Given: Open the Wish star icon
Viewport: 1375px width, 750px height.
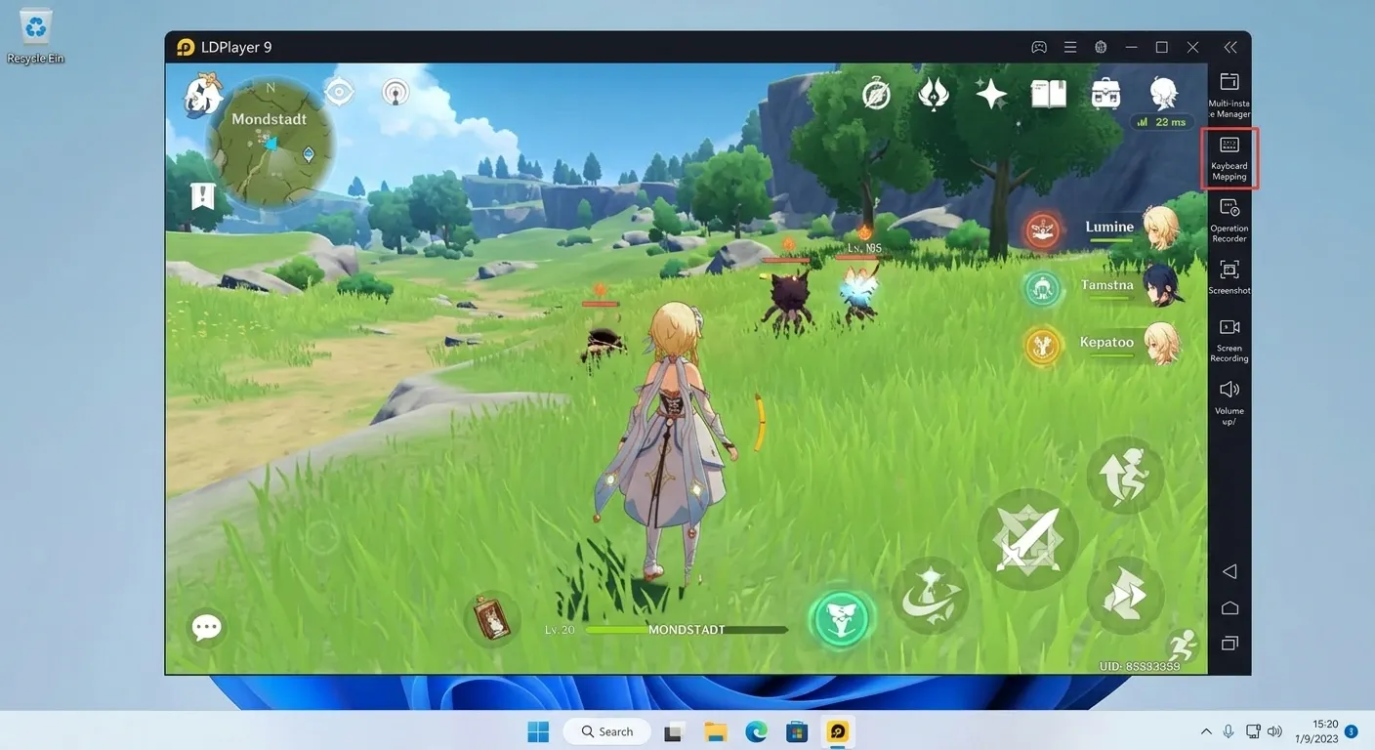Looking at the screenshot, I should pyautogui.click(x=991, y=95).
